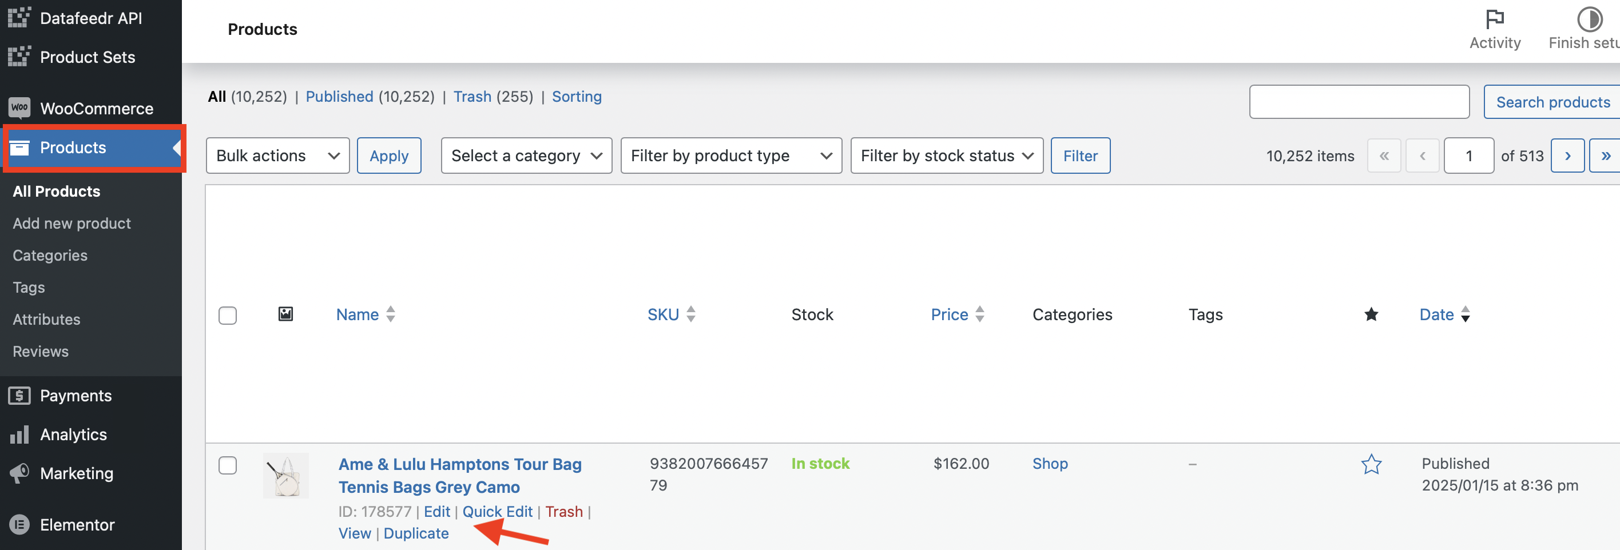Check the Ame & Lulu Hamptons Tour Bag checkbox
Viewport: 1620px width, 550px height.
(x=228, y=465)
